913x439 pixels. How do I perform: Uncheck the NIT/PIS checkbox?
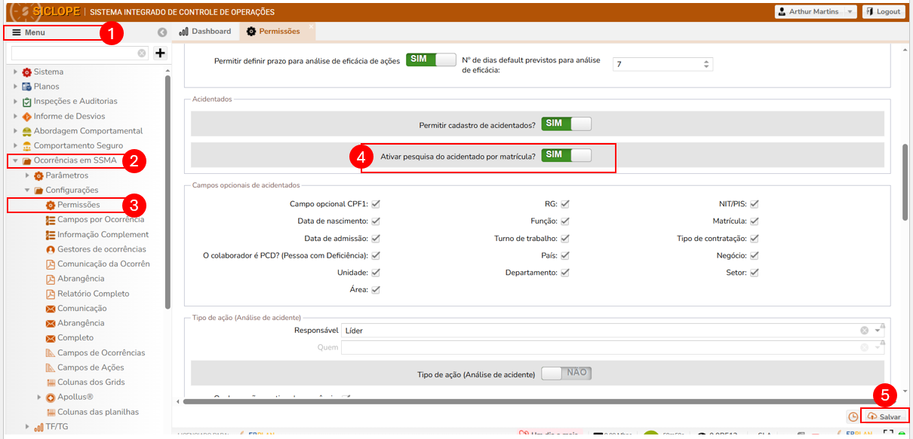pos(754,204)
